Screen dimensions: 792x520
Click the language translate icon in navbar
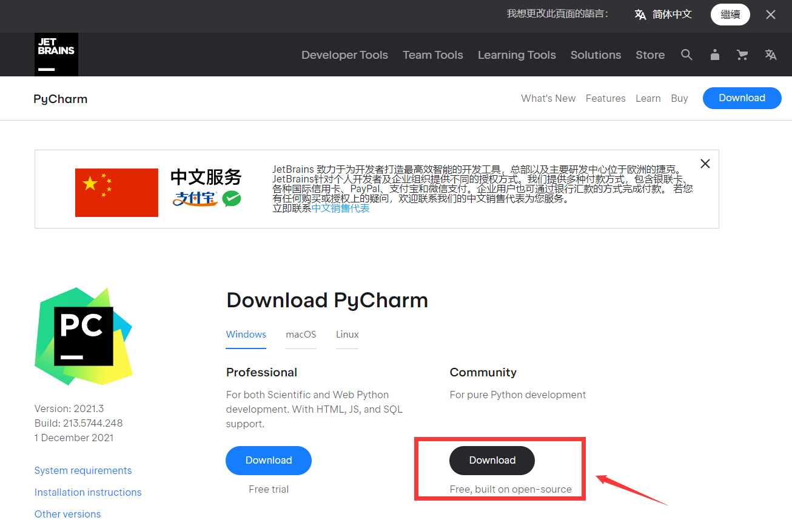[x=771, y=55]
